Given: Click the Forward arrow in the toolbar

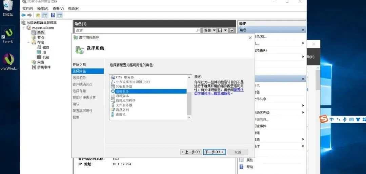Looking at the screenshot, I should [x=29, y=15].
